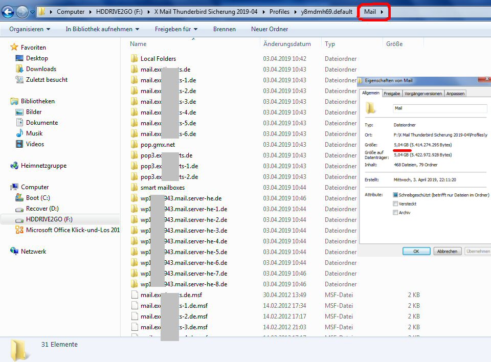Screen dimensions: 491x362
Task: Sort by Änderungsdatum column header
Action: [x=287, y=44]
